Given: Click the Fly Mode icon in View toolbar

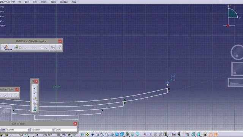Looking at the screenshot, I should tap(82, 134).
